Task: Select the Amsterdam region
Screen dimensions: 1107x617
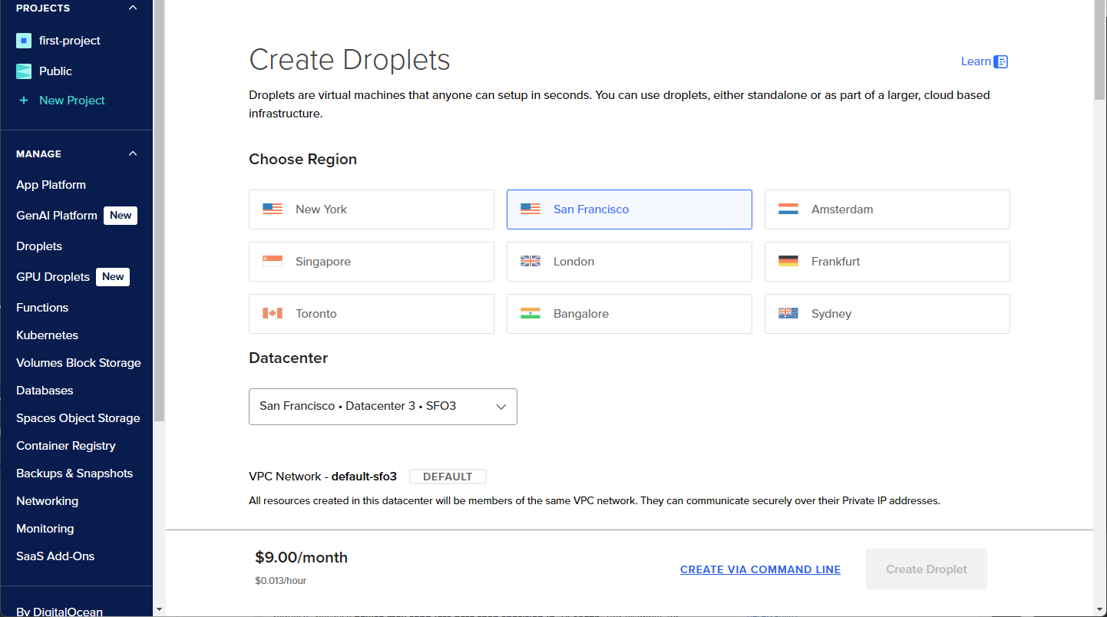Action: (887, 210)
